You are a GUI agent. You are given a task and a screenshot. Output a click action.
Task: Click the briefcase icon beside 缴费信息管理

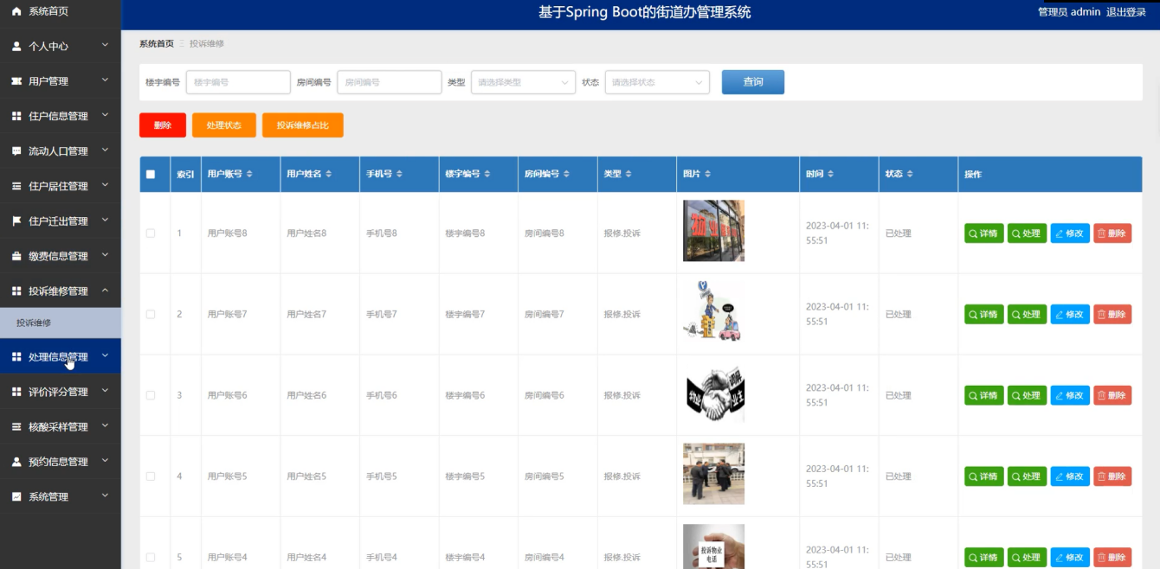(x=16, y=256)
